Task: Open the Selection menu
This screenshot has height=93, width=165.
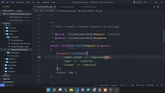Action: 20,2
